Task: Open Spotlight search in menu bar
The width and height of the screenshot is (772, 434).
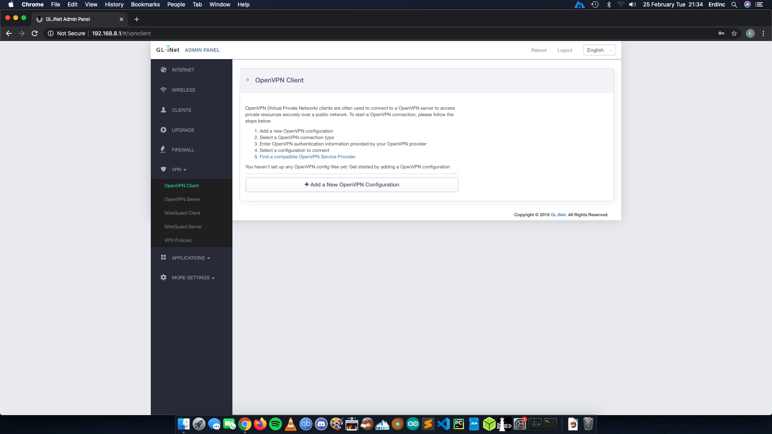Action: coord(734,4)
